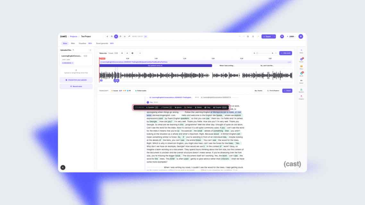Click the topmost right sidebar sparkle icon

pyautogui.click(x=301, y=51)
